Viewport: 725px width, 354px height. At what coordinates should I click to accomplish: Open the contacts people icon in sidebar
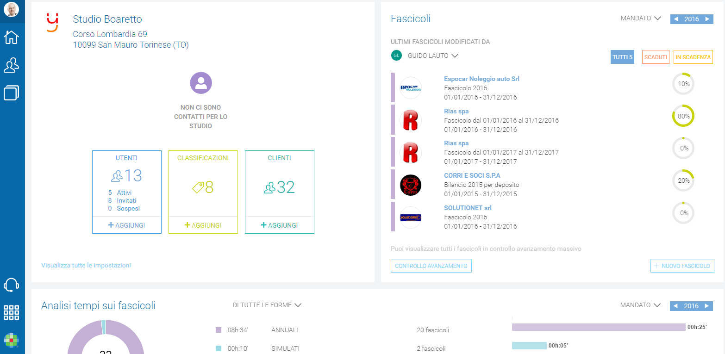[11, 65]
